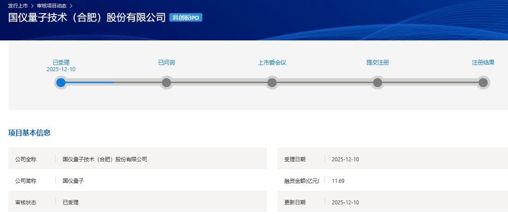Click the blue progress bar segment

(90, 82)
